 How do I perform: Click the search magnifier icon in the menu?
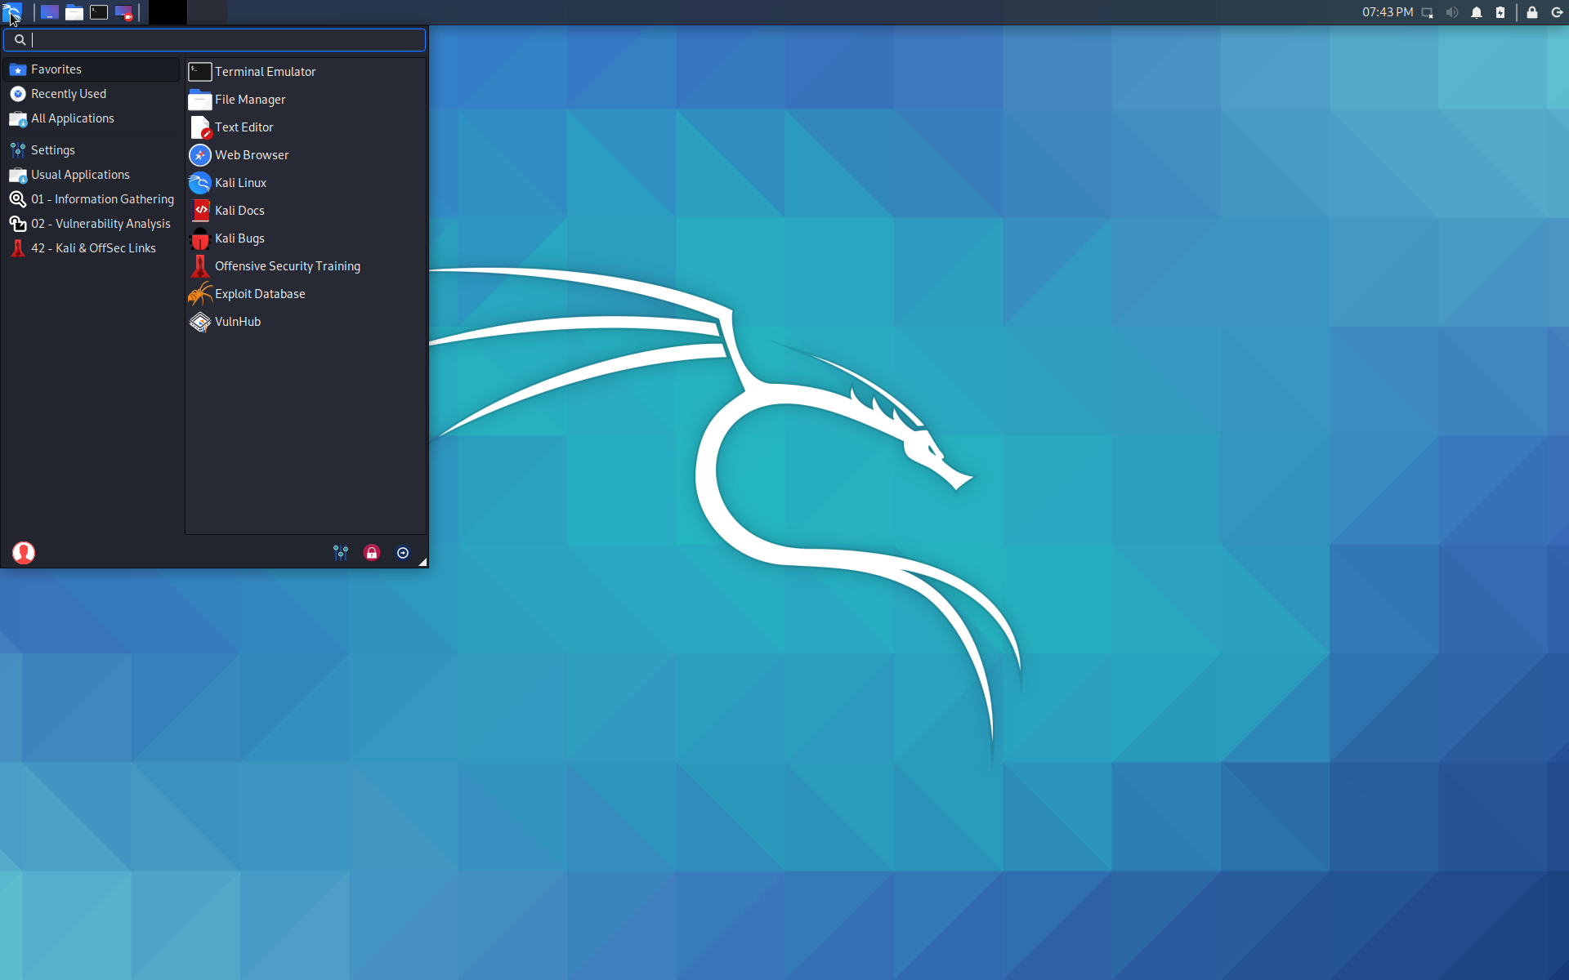20,39
